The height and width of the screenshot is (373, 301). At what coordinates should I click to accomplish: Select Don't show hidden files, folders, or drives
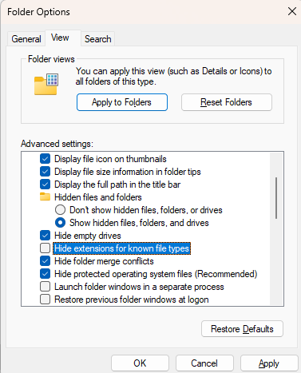click(x=60, y=210)
